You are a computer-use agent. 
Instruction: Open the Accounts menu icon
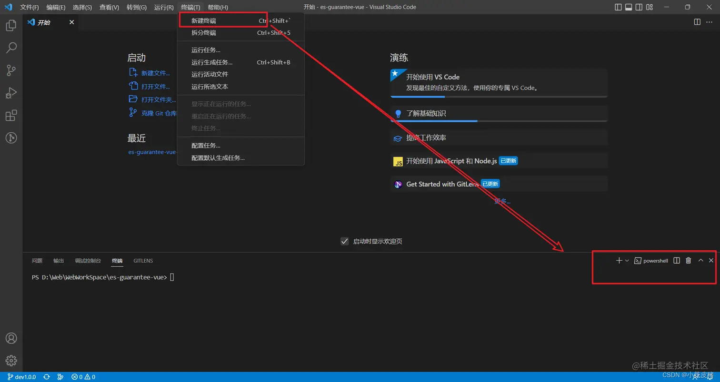click(x=11, y=338)
